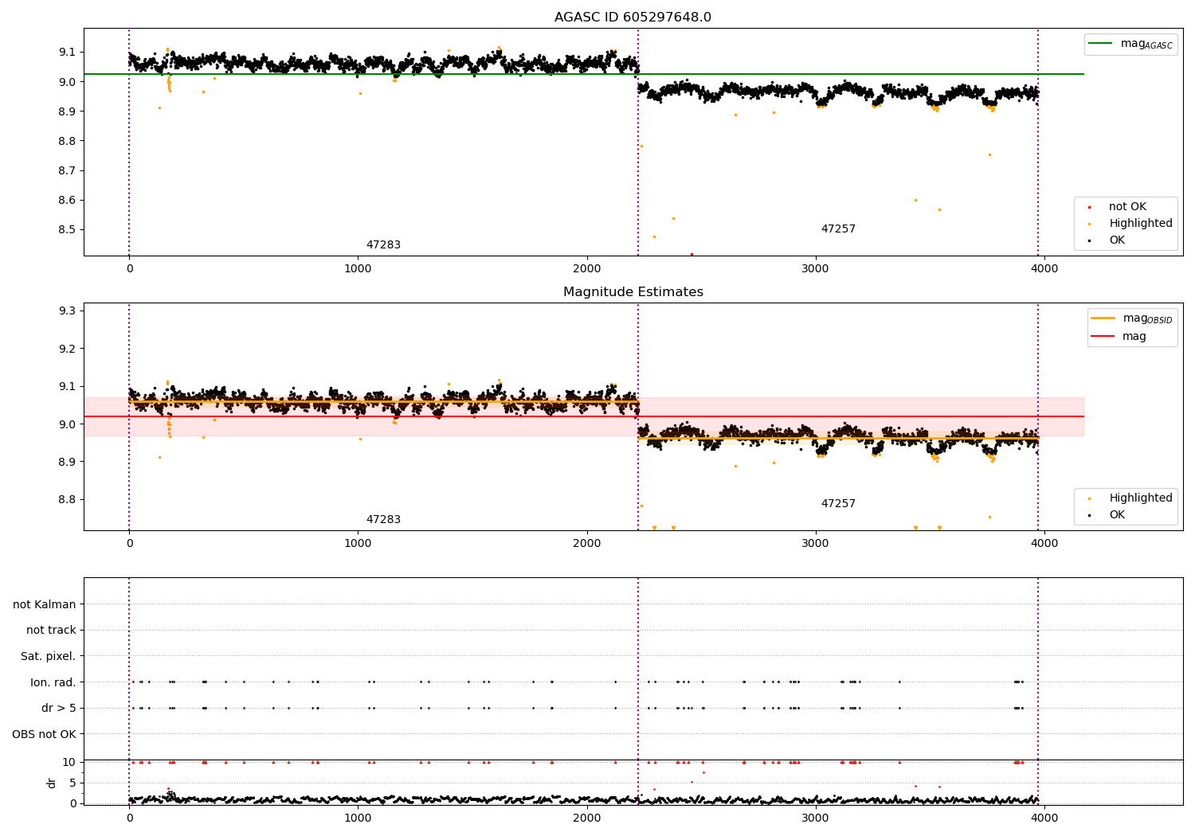Screen dimensions: 1195x836
Task: Select 'not OK' in the AGASC plot legend
Action: [x=1126, y=207]
